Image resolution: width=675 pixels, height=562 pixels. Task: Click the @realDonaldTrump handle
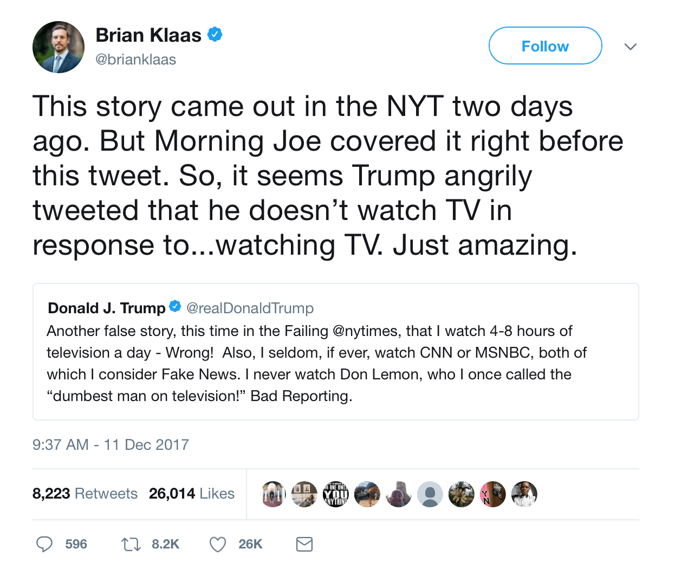250,308
